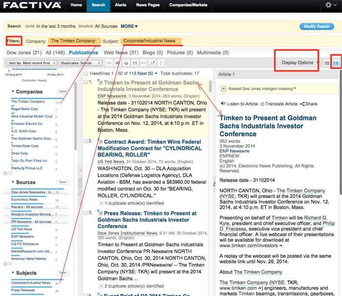This screenshot has width=342, height=296.
Task: Filter by Emerson Electric Co company
Action: [26, 124]
